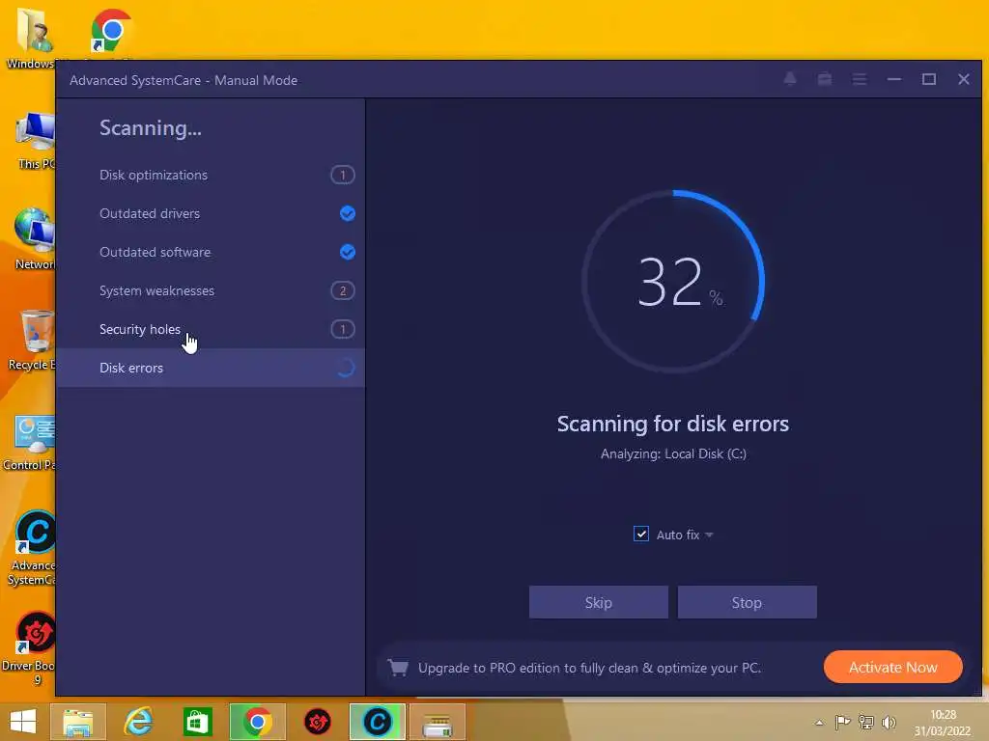Click the taskbar clock and date
Viewport: 989px width, 741px height.
(x=943, y=723)
